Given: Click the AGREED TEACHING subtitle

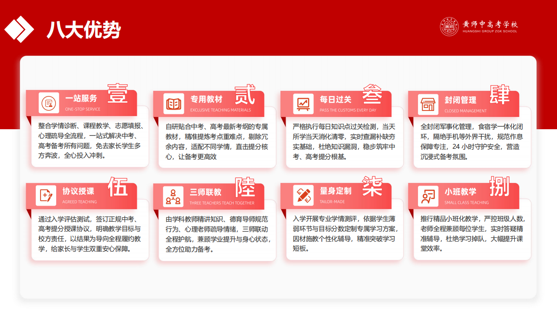Looking at the screenshot, I should (80, 202).
